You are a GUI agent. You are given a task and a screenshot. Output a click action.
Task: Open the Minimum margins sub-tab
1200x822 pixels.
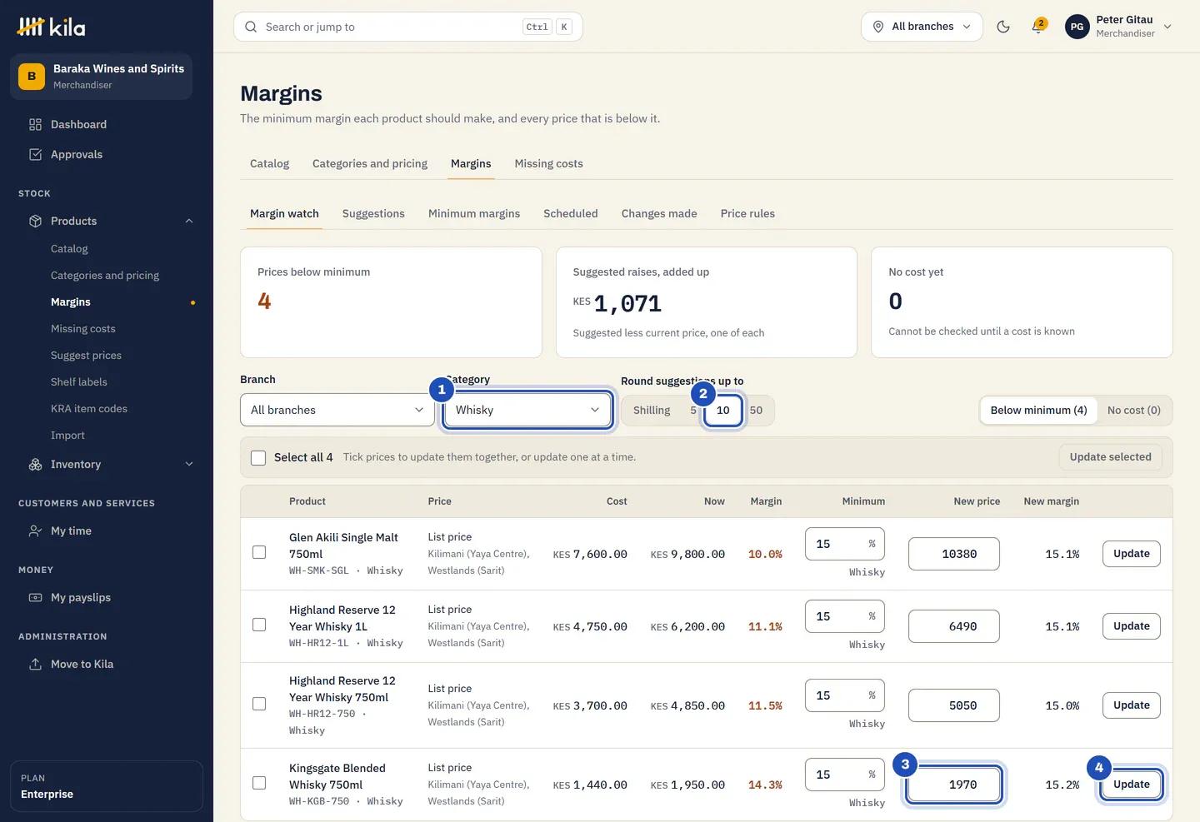click(474, 213)
